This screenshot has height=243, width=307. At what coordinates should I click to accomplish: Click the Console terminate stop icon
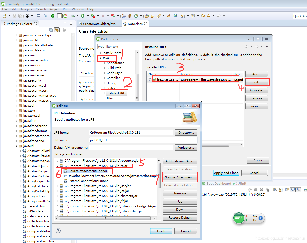pos(256,190)
